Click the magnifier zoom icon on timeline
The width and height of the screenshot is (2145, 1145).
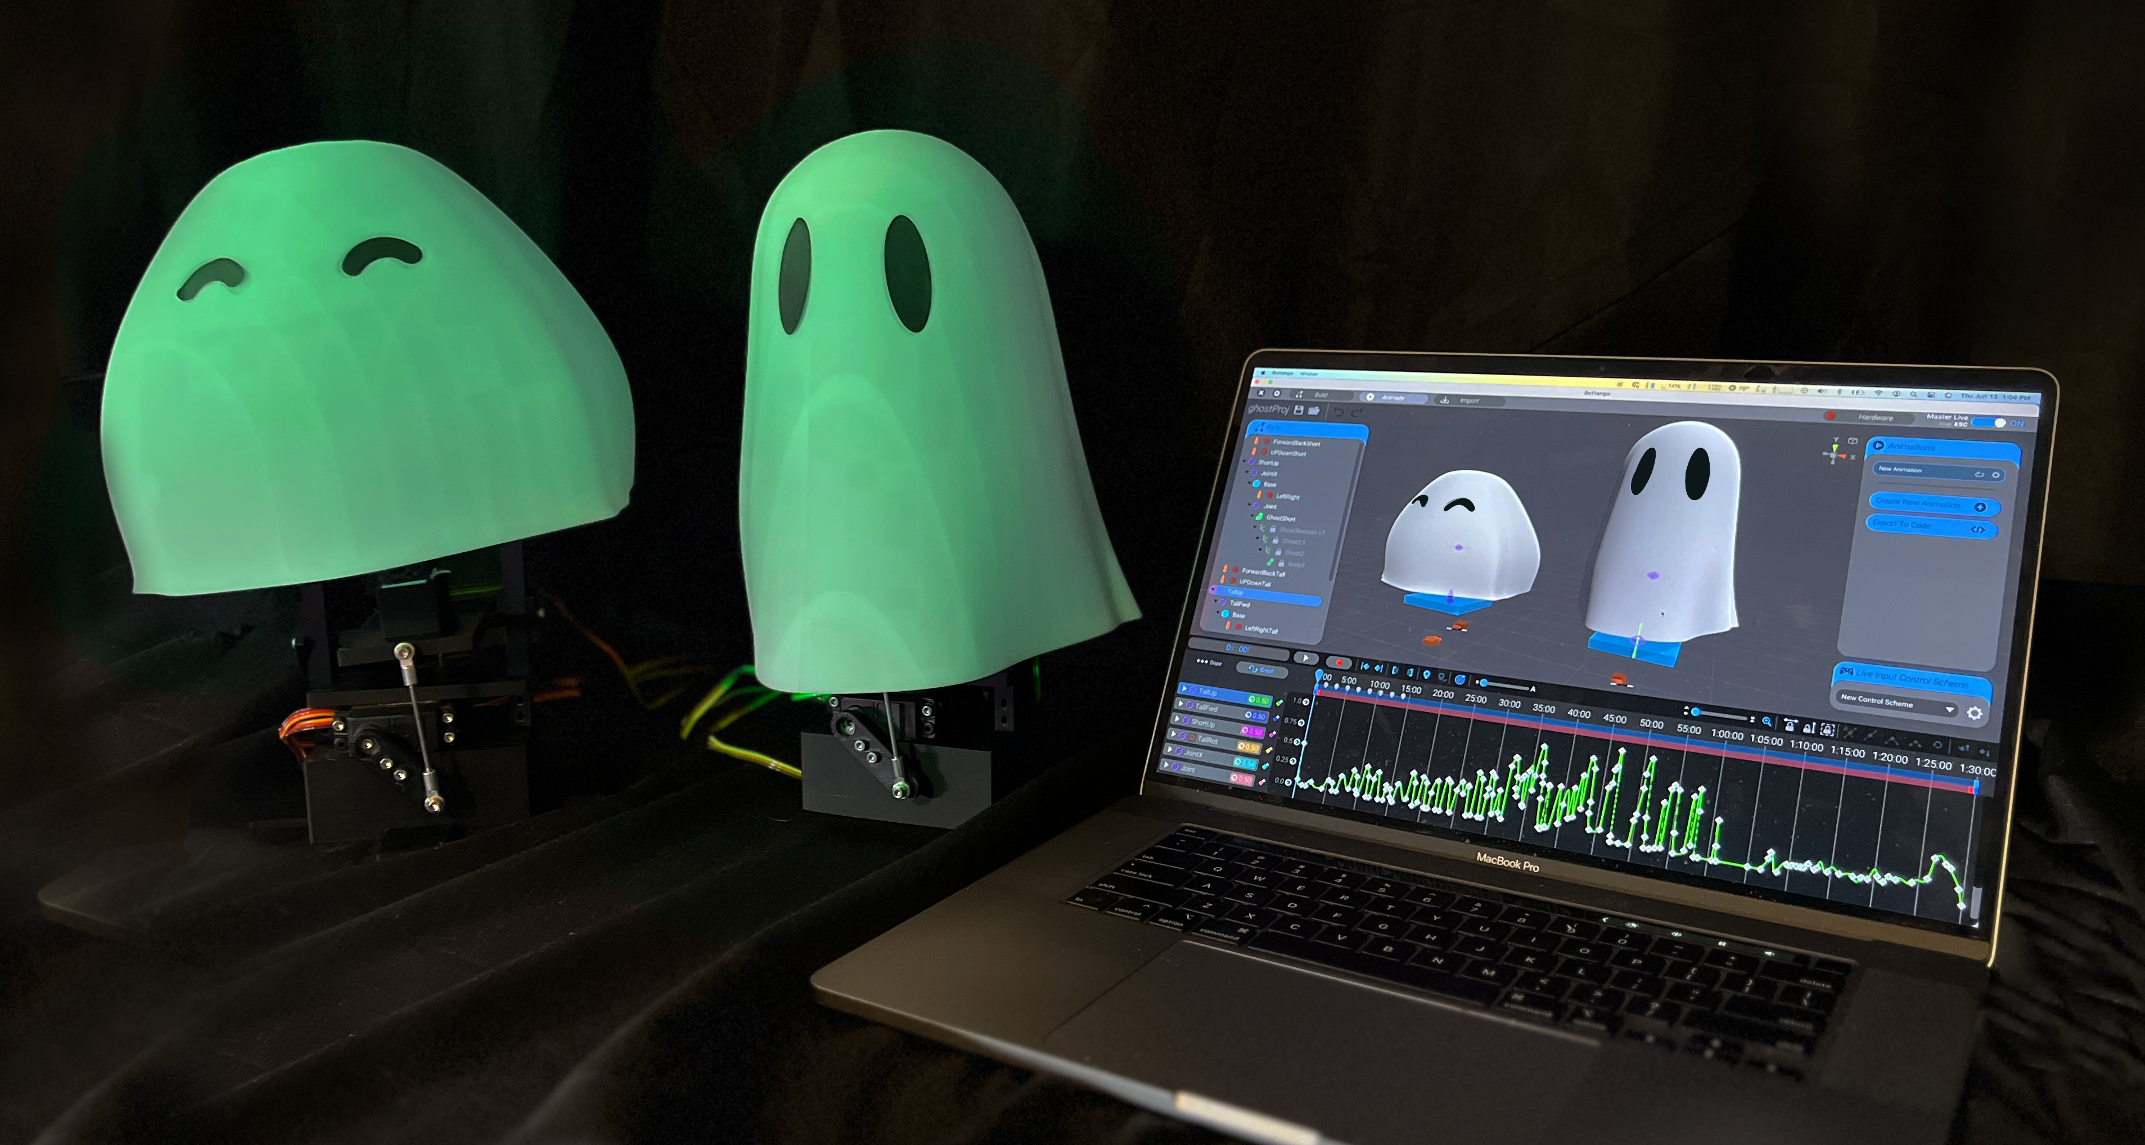(1767, 721)
